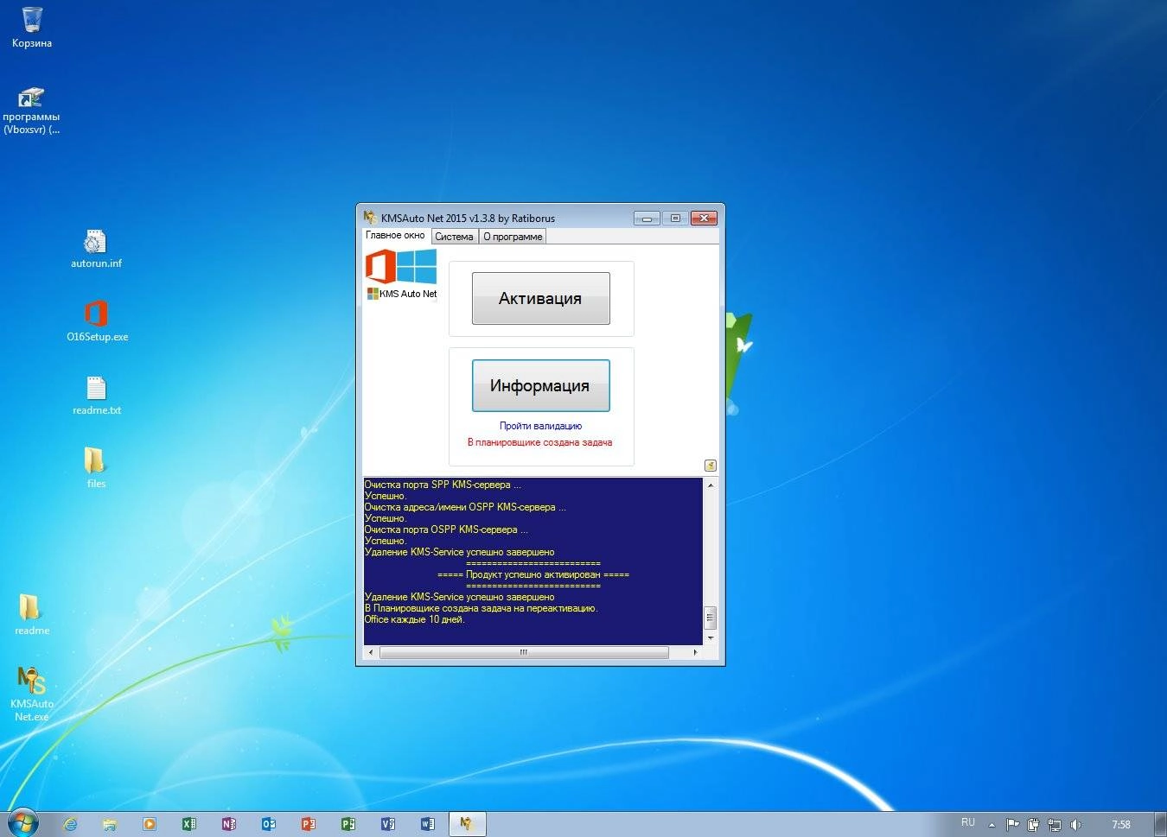This screenshot has width=1167, height=837.
Task: Select the Главное окно tab
Action: (x=395, y=235)
